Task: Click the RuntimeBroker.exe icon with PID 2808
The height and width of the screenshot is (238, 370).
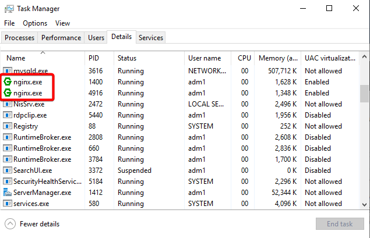Action: [8, 137]
